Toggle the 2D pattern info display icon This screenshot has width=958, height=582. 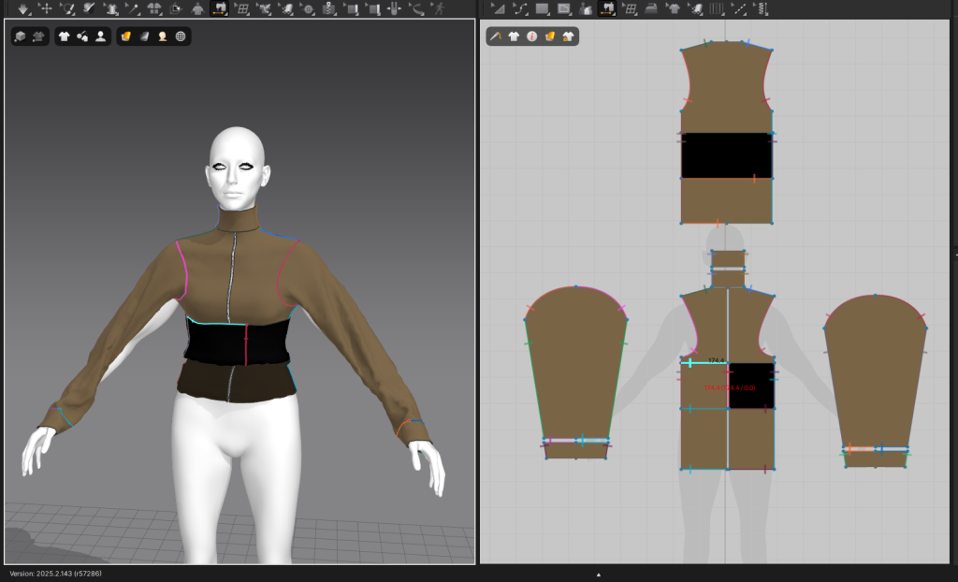click(x=531, y=36)
